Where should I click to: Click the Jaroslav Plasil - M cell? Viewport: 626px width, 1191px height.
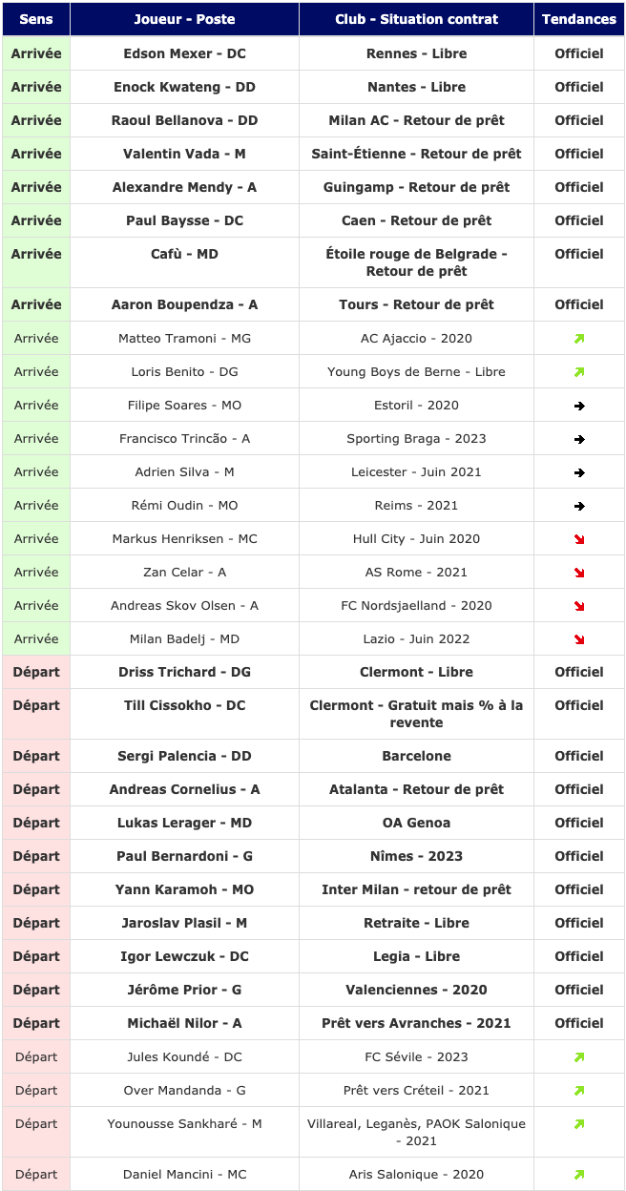pos(185,923)
